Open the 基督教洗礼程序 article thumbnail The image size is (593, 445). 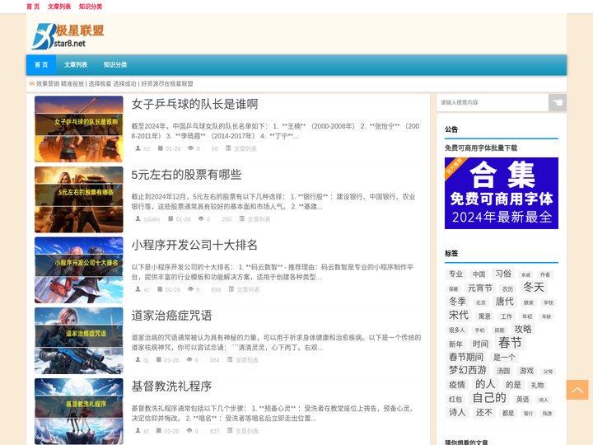pyautogui.click(x=79, y=411)
